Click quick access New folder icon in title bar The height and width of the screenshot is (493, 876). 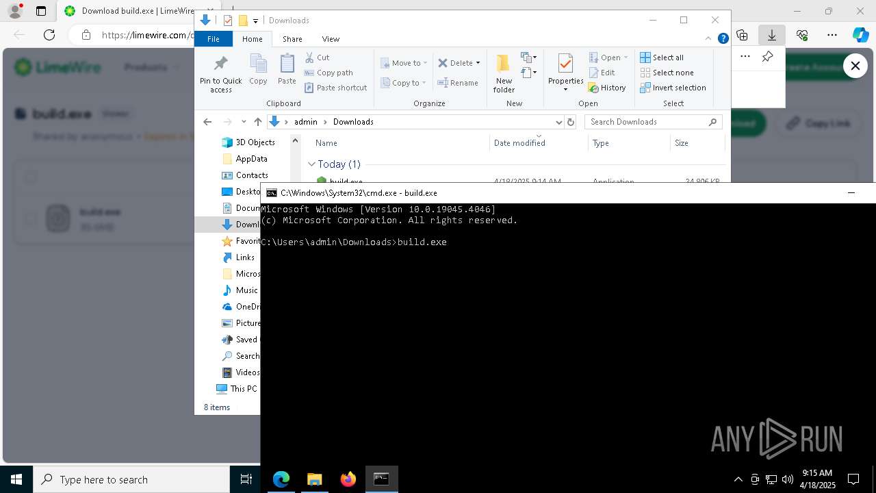[242, 21]
